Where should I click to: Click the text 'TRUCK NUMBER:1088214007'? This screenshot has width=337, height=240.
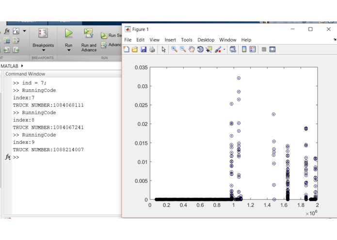tap(48, 150)
